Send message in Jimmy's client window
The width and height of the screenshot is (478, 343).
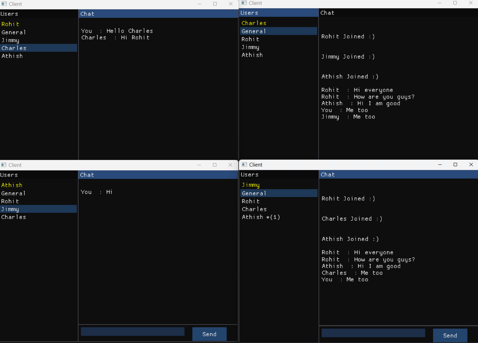450,335
